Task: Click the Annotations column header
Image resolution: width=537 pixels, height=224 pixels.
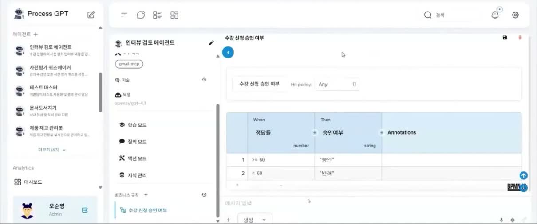Action: 451,132
